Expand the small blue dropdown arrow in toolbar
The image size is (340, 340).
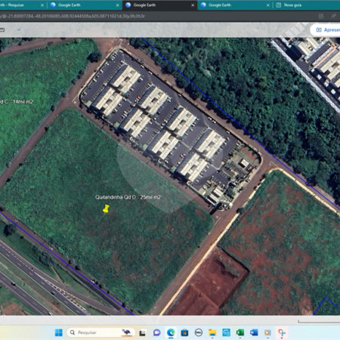pyautogui.click(x=19, y=29)
